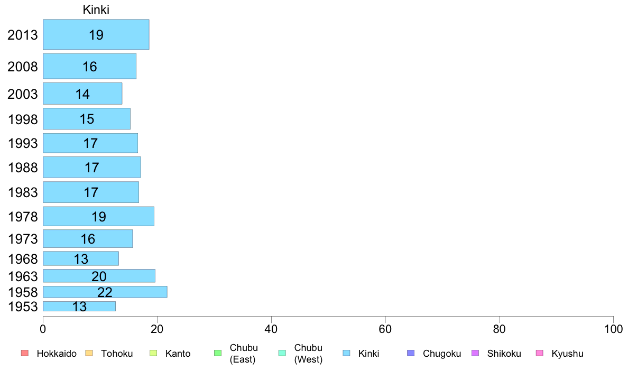Click the Tohoku orange legend swatch
The width and height of the screenshot is (628, 389).
click(89, 353)
